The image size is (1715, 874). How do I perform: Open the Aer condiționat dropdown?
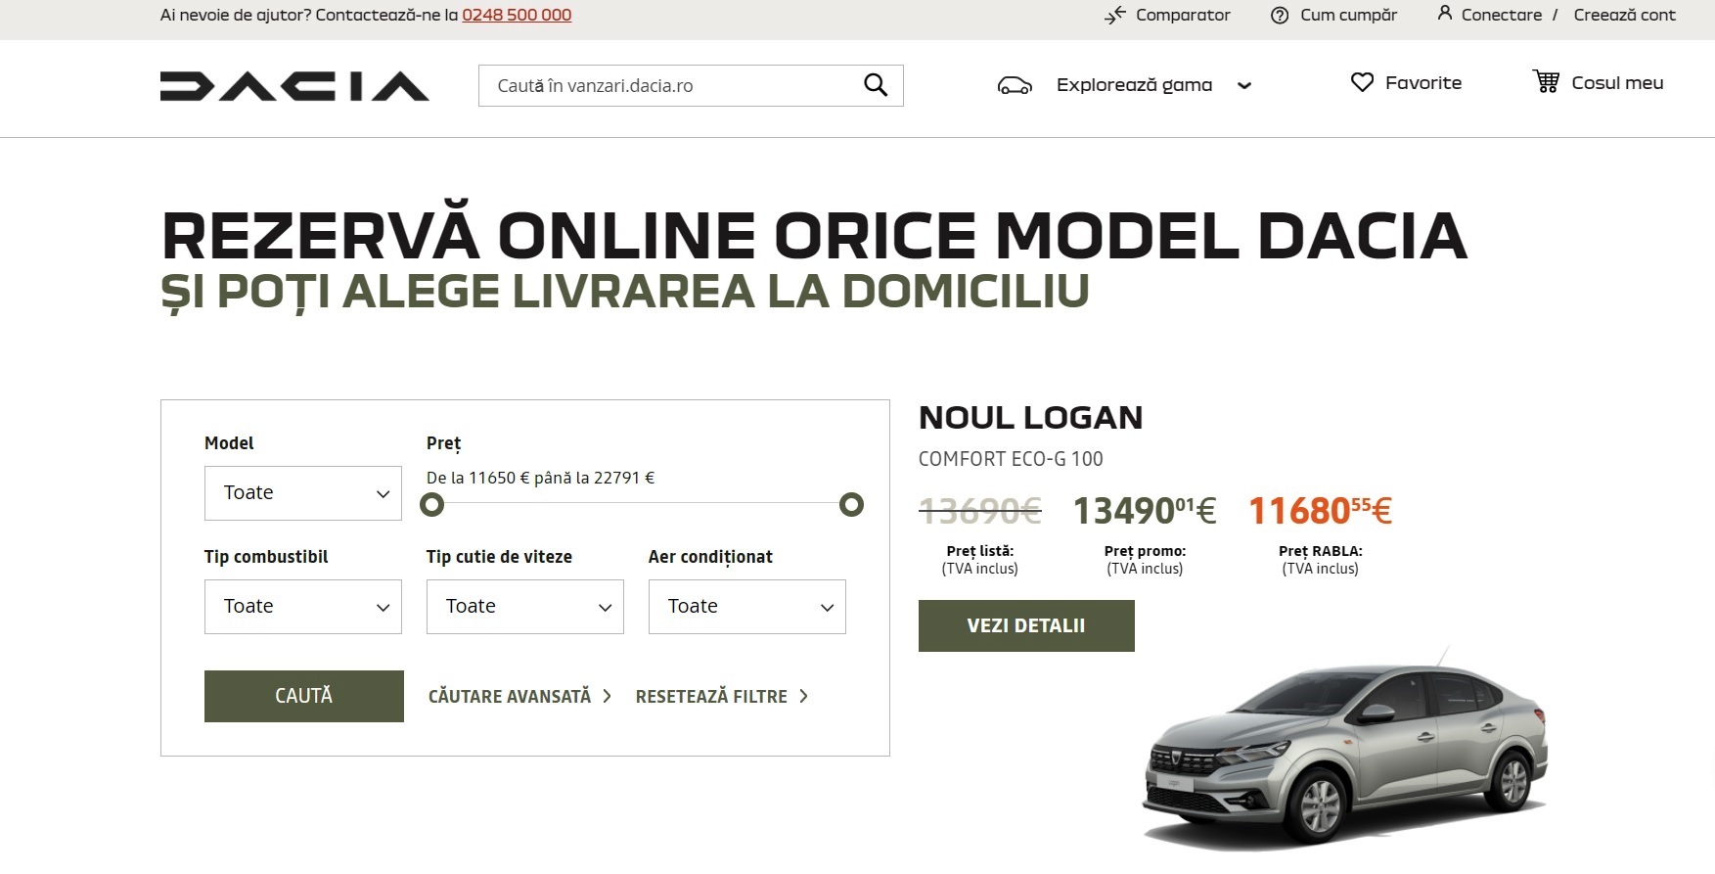(747, 607)
